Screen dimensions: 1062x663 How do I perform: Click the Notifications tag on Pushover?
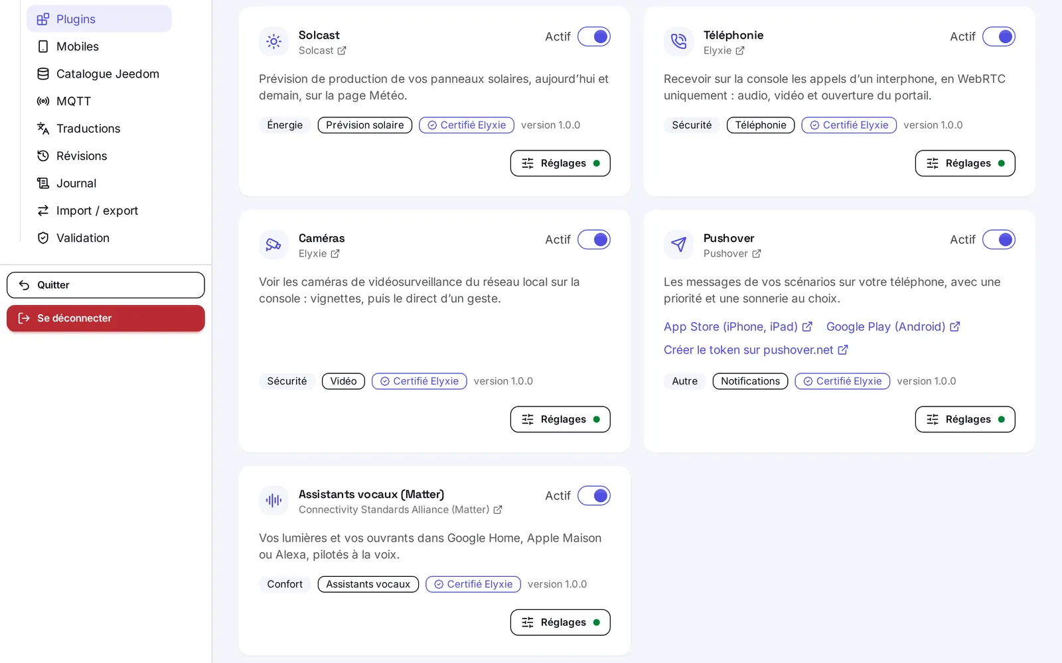point(750,381)
